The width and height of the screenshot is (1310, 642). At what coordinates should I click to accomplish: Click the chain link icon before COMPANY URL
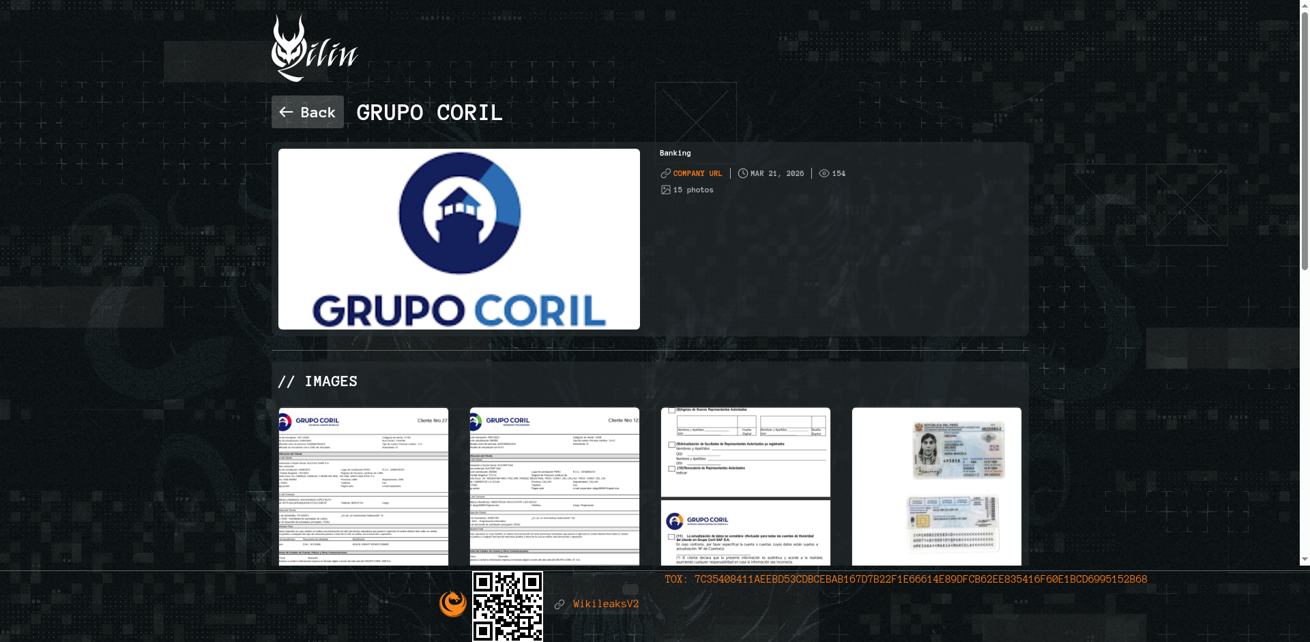[665, 173]
